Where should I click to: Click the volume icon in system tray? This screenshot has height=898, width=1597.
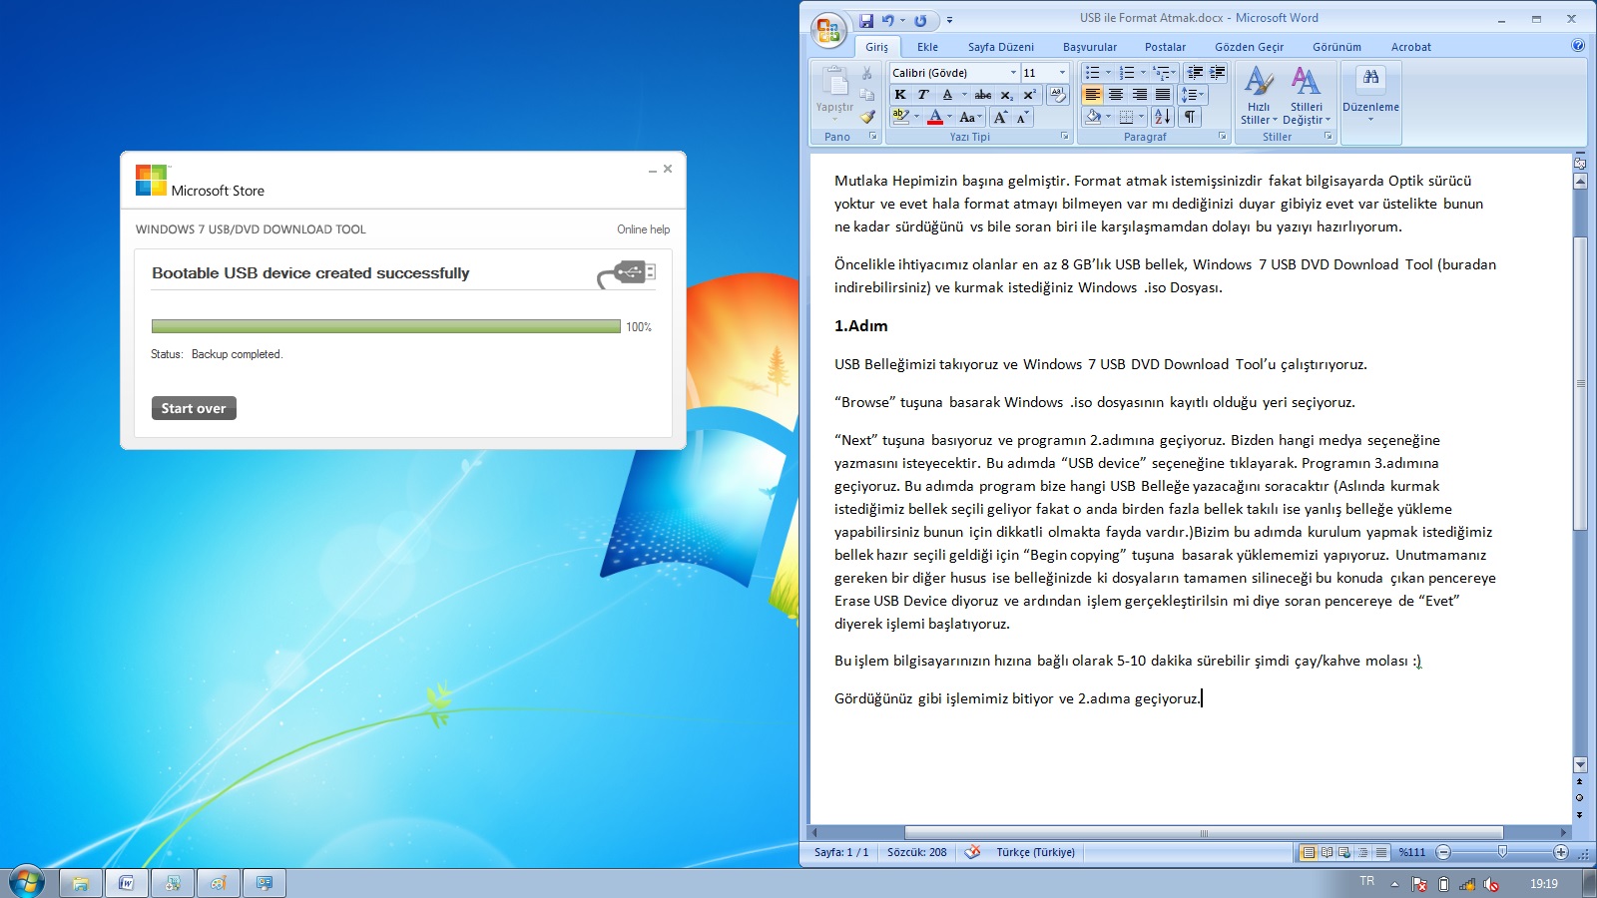pos(1492,884)
